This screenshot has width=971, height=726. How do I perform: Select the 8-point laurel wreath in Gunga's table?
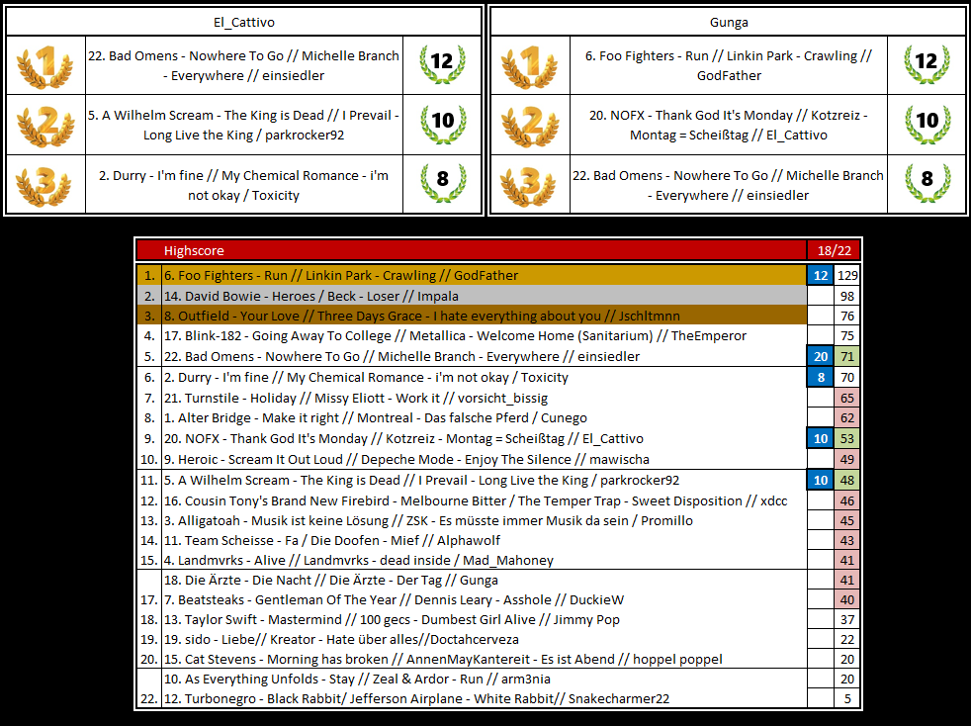coord(927,183)
